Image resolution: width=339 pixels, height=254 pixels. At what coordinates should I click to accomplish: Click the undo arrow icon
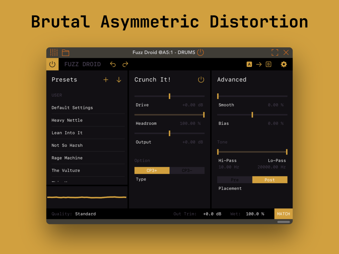pos(113,64)
